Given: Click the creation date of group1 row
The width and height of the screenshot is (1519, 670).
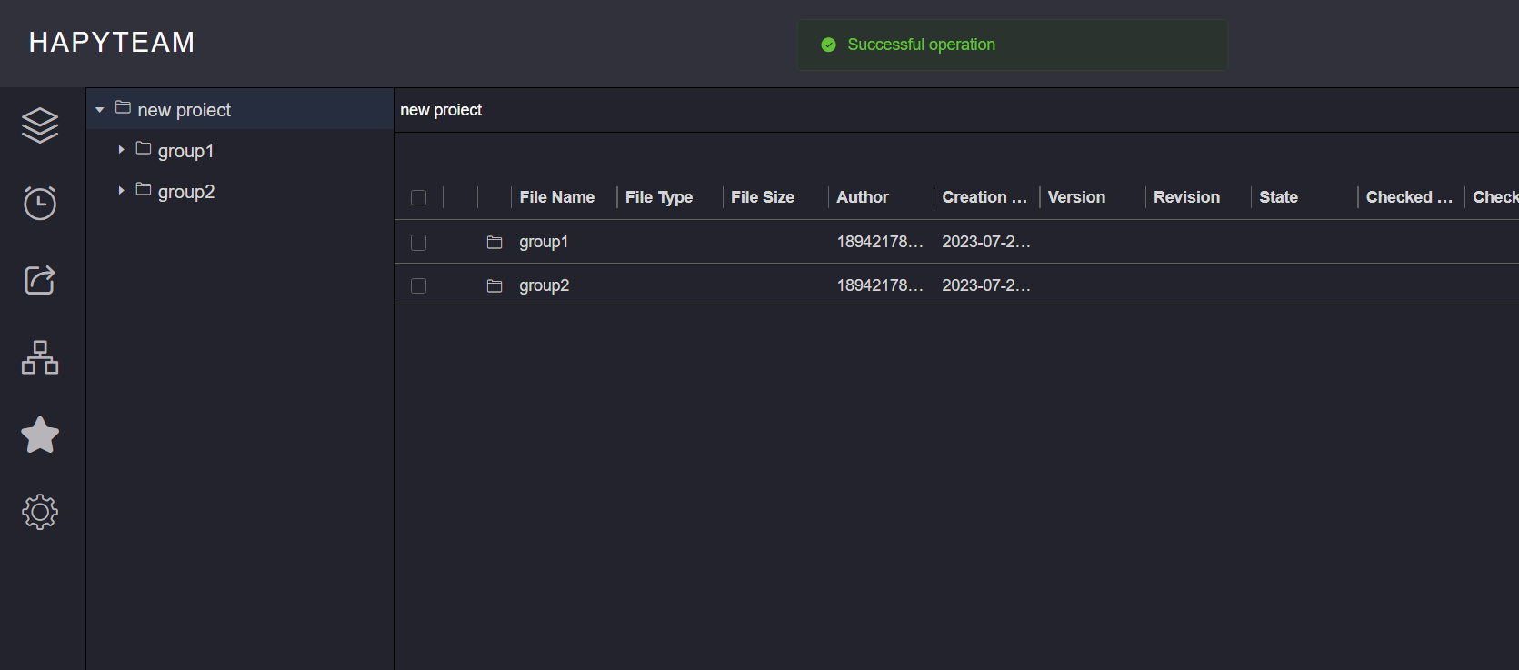Looking at the screenshot, I should click(986, 242).
